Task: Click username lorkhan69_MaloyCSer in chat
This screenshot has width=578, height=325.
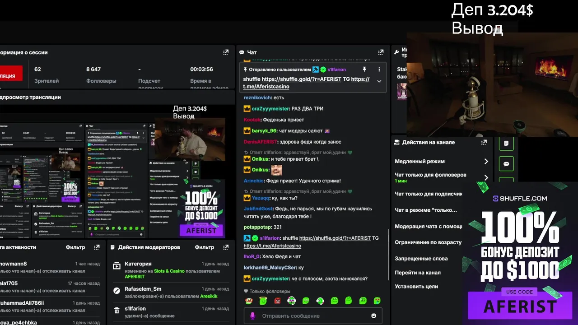Action: 270,268
